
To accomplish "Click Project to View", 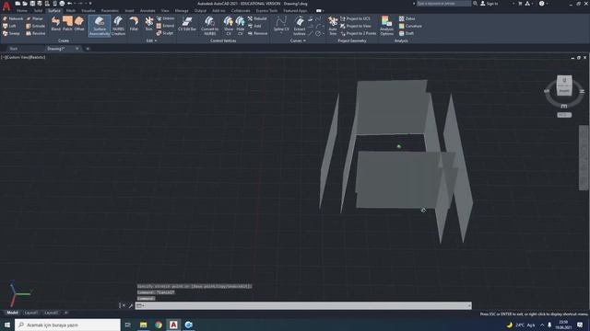I will [356, 26].
